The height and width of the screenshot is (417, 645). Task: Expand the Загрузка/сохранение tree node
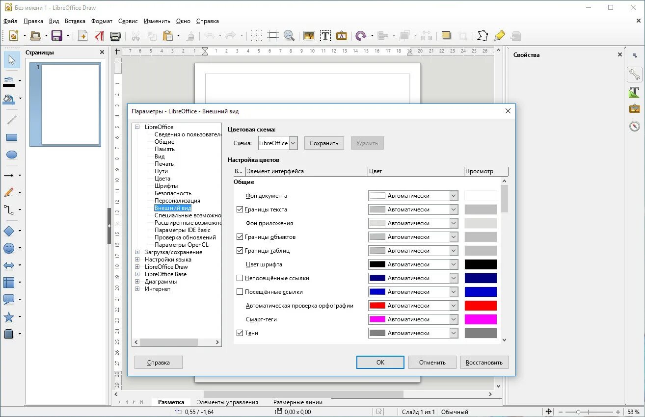(x=137, y=252)
